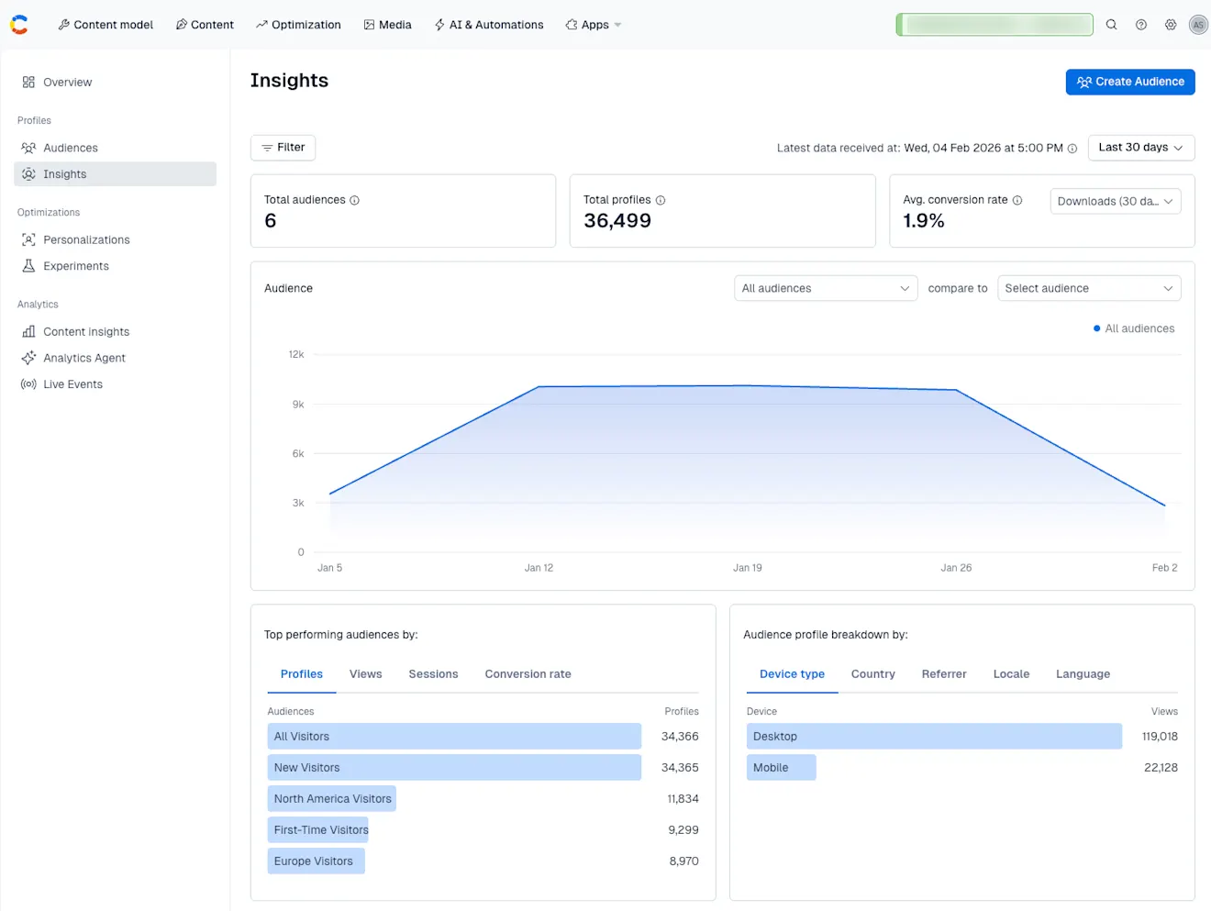Open the Filter panel

[x=283, y=148]
